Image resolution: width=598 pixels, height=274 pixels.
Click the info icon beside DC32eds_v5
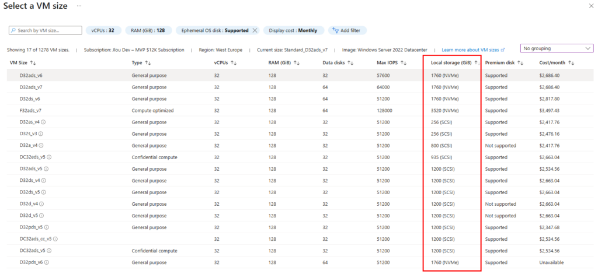click(50, 157)
